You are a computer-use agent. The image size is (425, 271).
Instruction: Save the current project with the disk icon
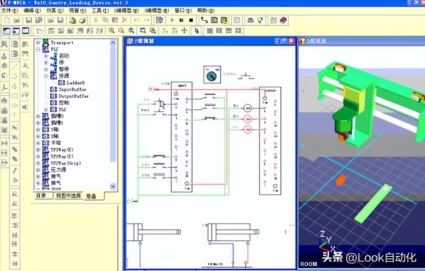pos(29,19)
